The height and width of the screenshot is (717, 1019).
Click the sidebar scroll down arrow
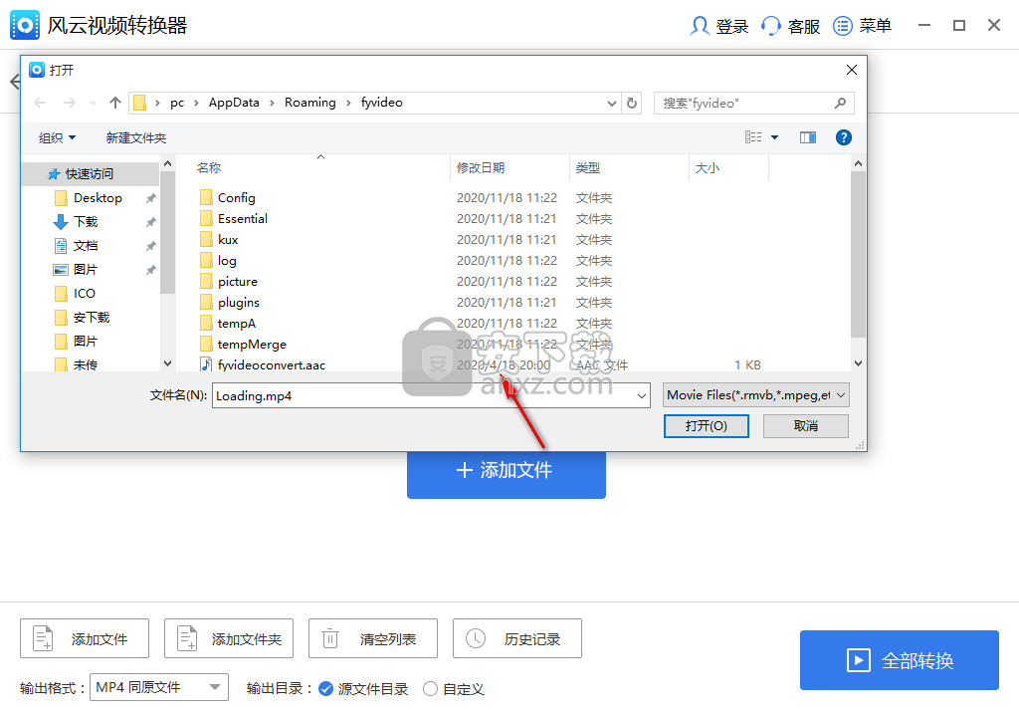coord(167,363)
